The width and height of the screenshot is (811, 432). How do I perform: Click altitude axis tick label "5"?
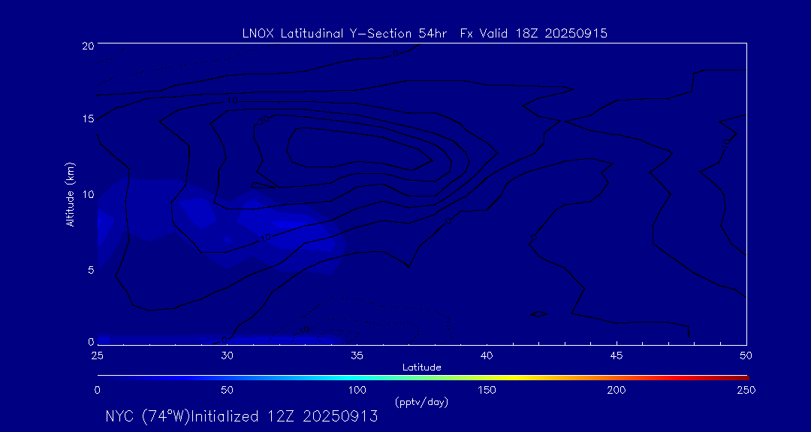coord(91,270)
